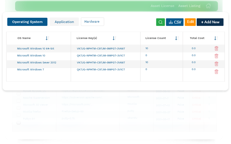The height and width of the screenshot is (144, 231).
Task: Check the Puttyx 64 row checkbox in background
Action: pos(19,123)
